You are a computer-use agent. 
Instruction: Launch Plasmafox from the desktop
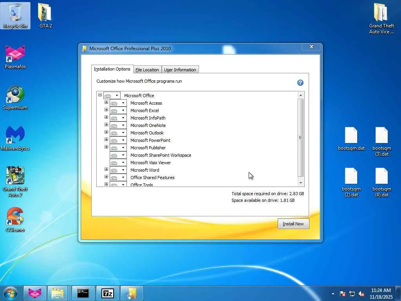pos(15,57)
